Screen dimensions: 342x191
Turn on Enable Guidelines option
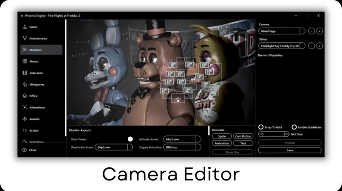tap(294, 127)
